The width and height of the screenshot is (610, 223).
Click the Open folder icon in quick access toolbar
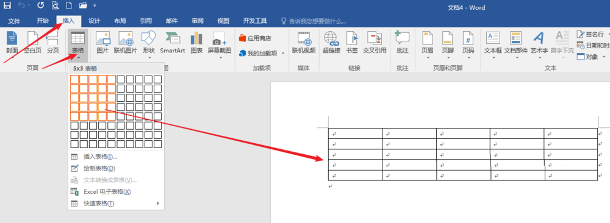click(83, 5)
